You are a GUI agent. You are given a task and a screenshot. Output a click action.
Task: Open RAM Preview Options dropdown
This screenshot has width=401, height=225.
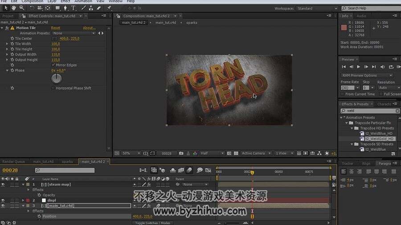(367, 76)
